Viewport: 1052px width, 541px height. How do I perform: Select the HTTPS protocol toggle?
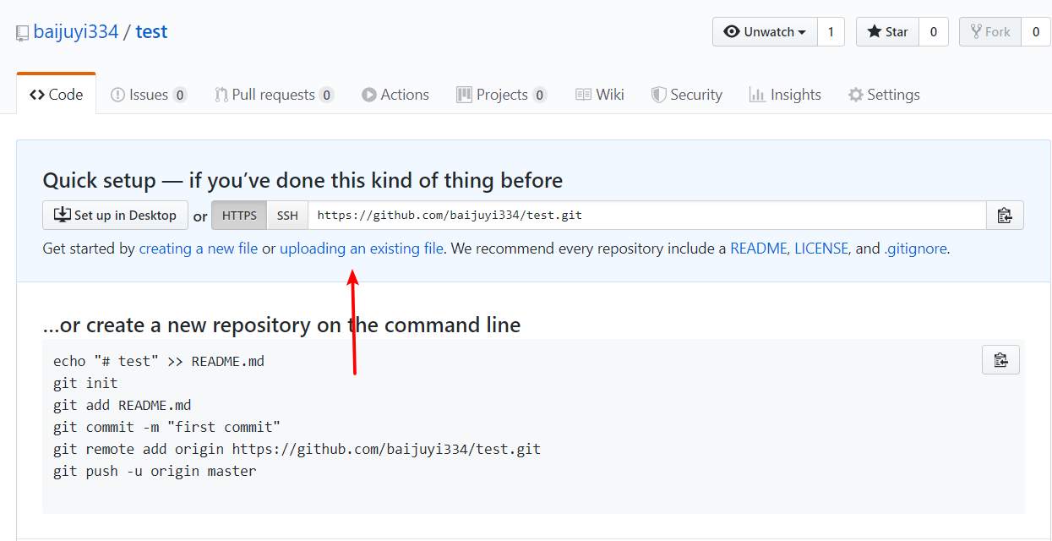coord(239,216)
